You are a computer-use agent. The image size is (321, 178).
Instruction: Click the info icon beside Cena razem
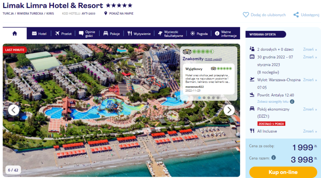coord(273,158)
